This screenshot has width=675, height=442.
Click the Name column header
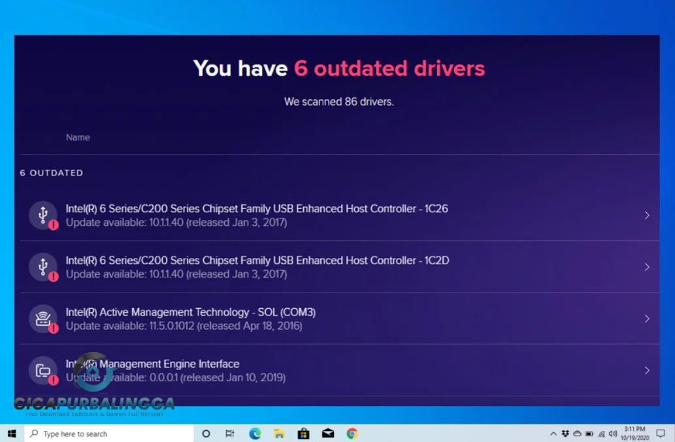click(x=78, y=137)
